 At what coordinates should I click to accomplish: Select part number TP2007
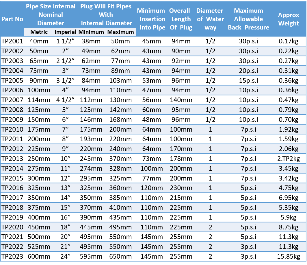12,100
